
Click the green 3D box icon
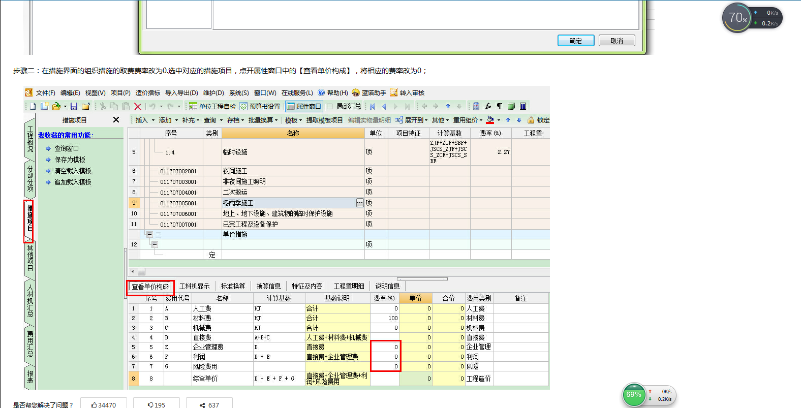click(x=511, y=106)
